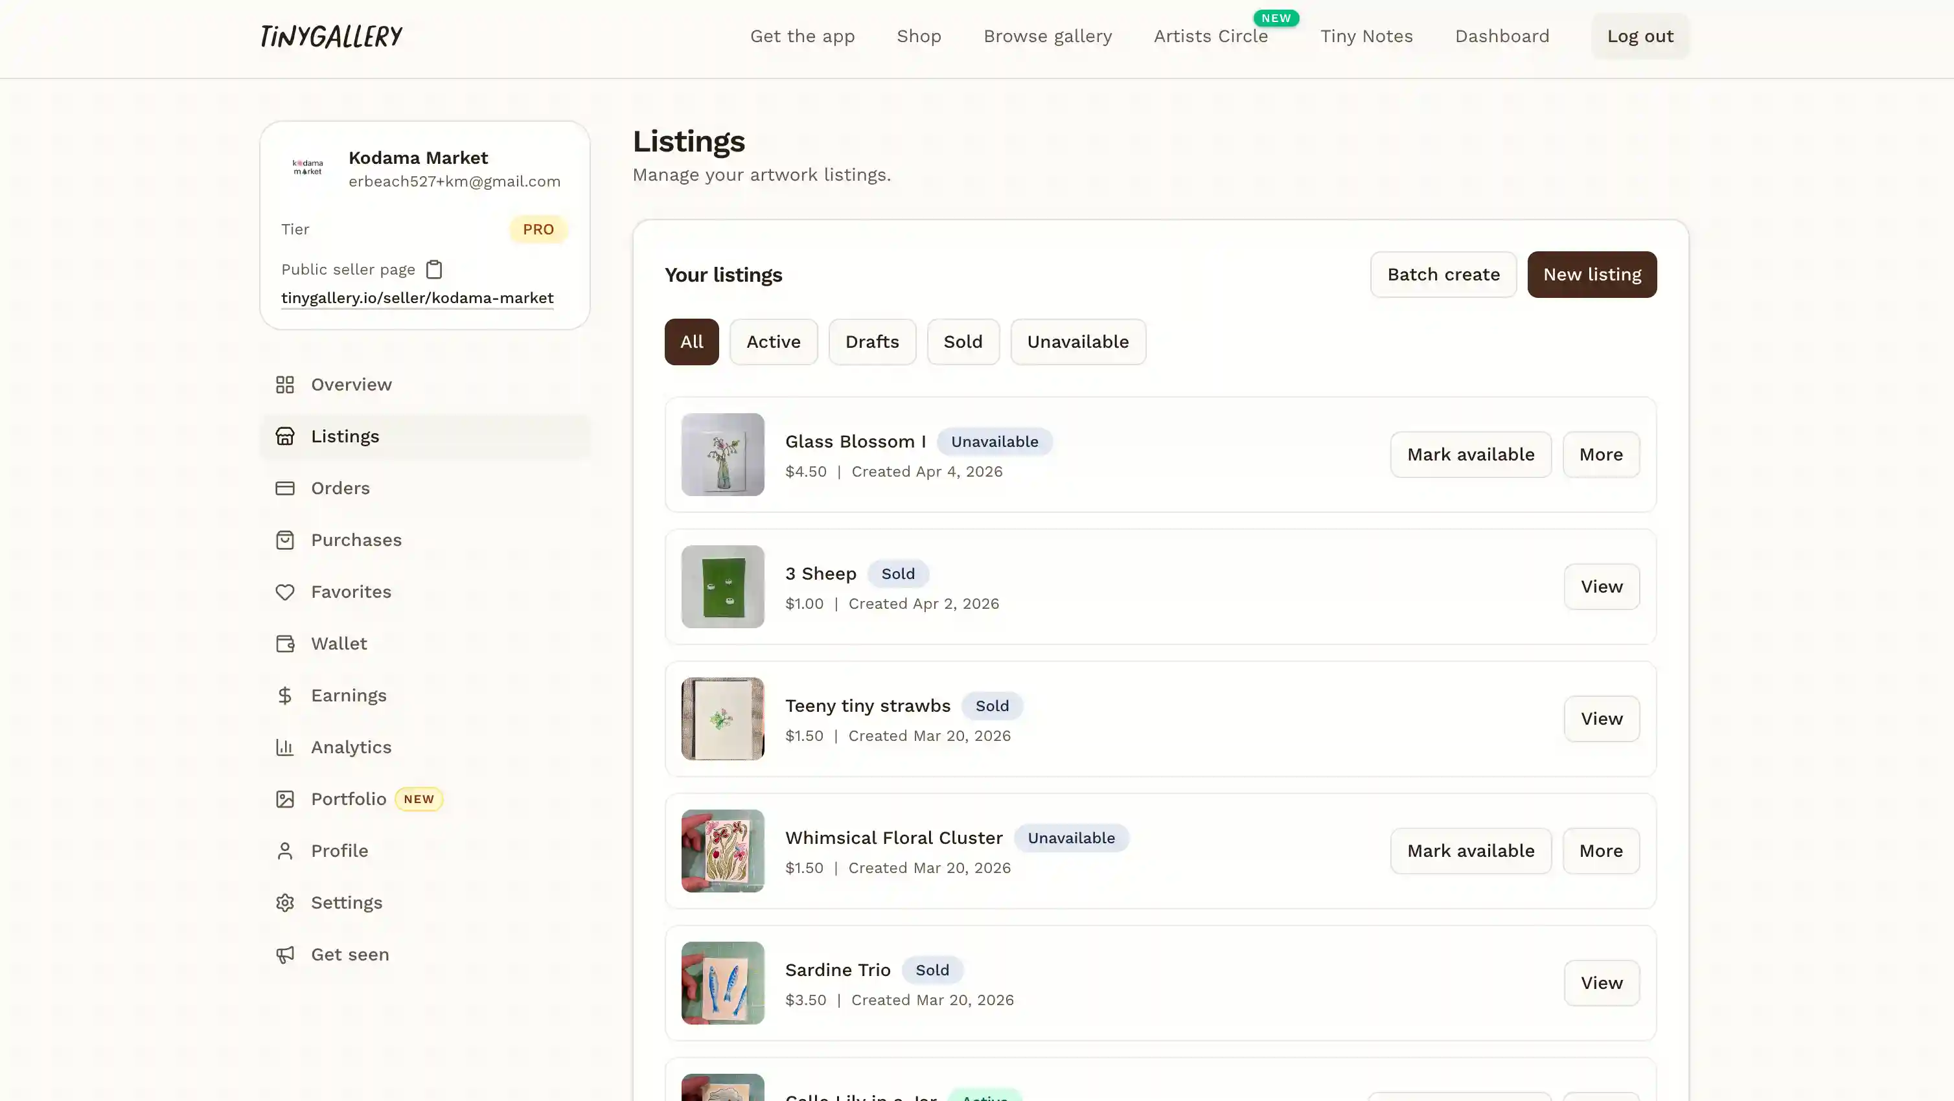This screenshot has width=1954, height=1101.
Task: Open Artists Circle page
Action: coord(1211,36)
